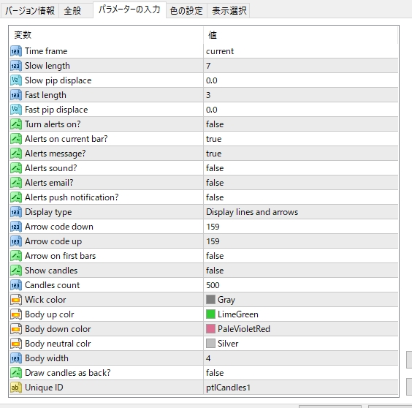Click the Silver color swatch
Screen dimensions: 412x408
[210, 343]
